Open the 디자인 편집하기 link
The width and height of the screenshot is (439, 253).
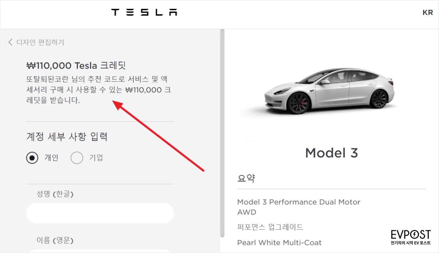pos(40,42)
